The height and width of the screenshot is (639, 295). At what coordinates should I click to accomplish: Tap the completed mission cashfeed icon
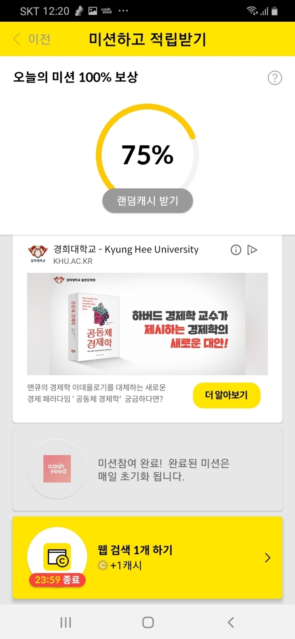pyautogui.click(x=57, y=468)
